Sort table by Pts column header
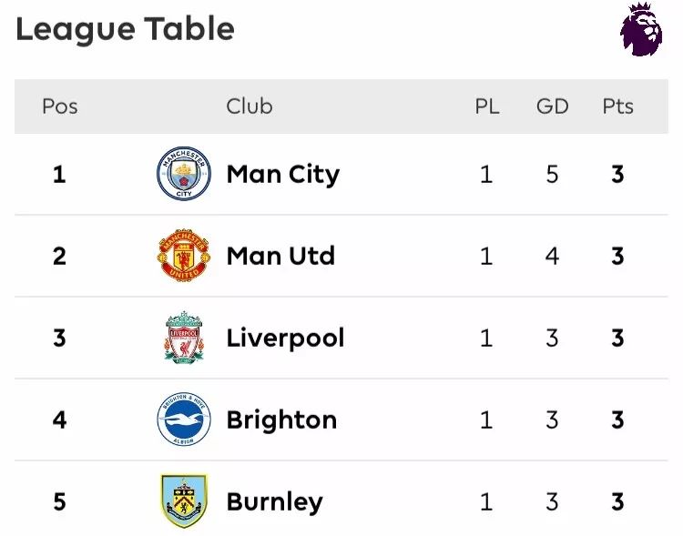The image size is (683, 536). pos(617,106)
